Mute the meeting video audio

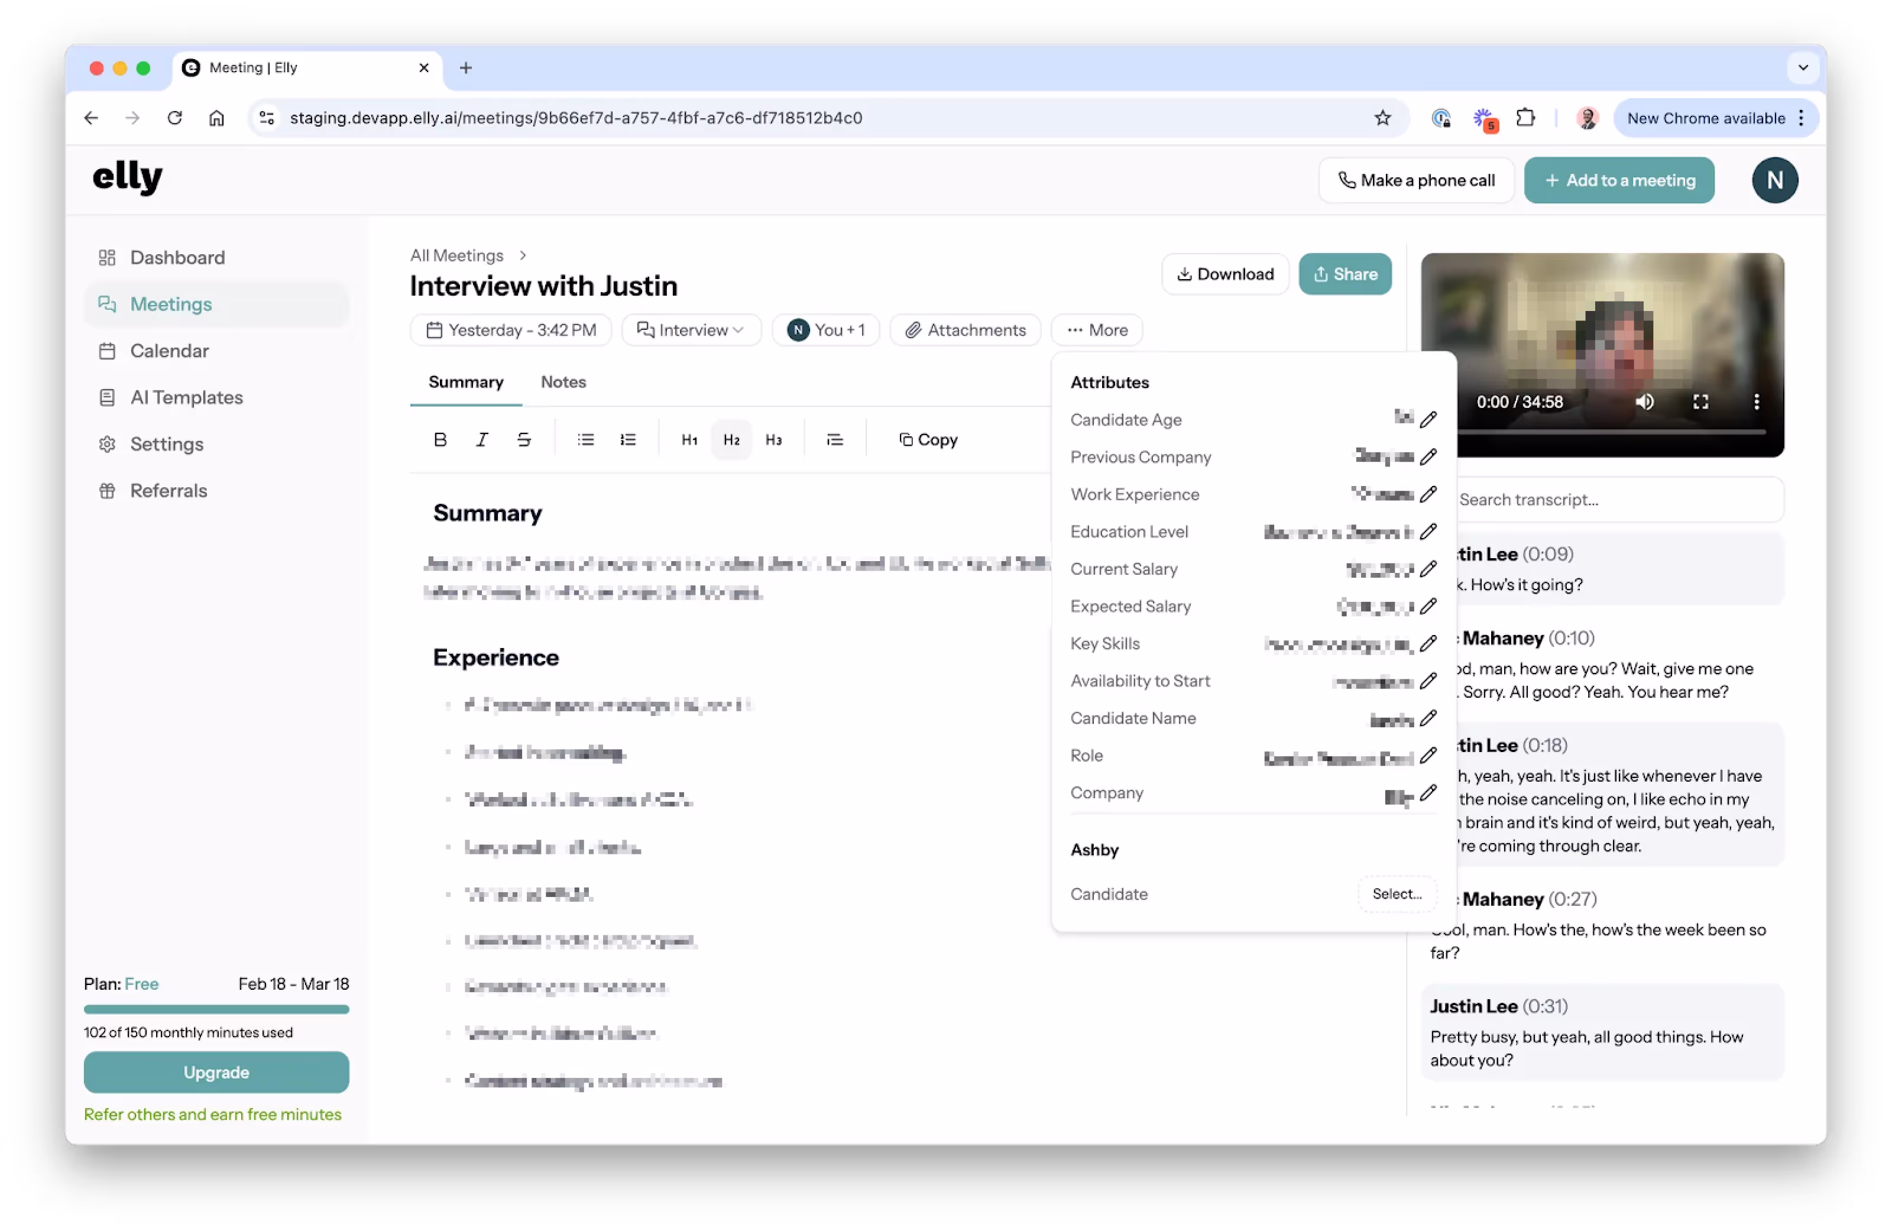[1644, 401]
